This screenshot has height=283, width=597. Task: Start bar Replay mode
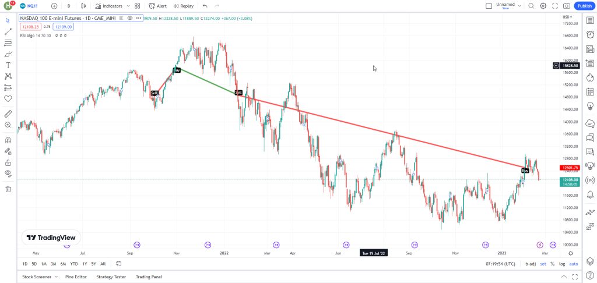click(183, 6)
